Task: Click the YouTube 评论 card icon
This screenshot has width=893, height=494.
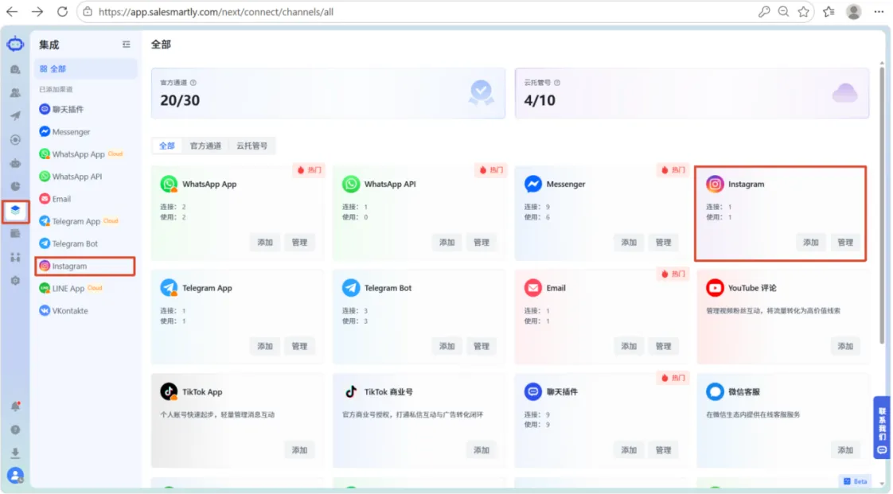Action: pos(715,288)
